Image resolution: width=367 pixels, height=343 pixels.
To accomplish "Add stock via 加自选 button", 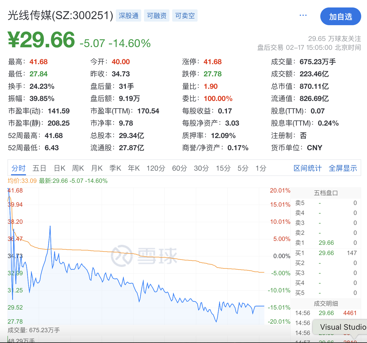I will tap(340, 17).
